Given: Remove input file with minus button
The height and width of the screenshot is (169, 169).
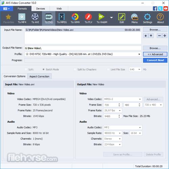Looking at the screenshot, I should pos(160,36).
